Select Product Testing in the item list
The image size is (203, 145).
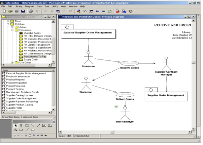tap(15, 89)
